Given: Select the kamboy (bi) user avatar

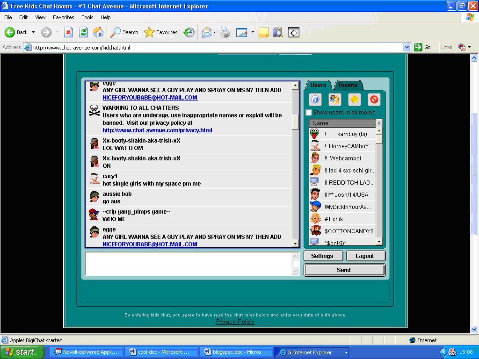Looking at the screenshot, I should click(x=314, y=134).
